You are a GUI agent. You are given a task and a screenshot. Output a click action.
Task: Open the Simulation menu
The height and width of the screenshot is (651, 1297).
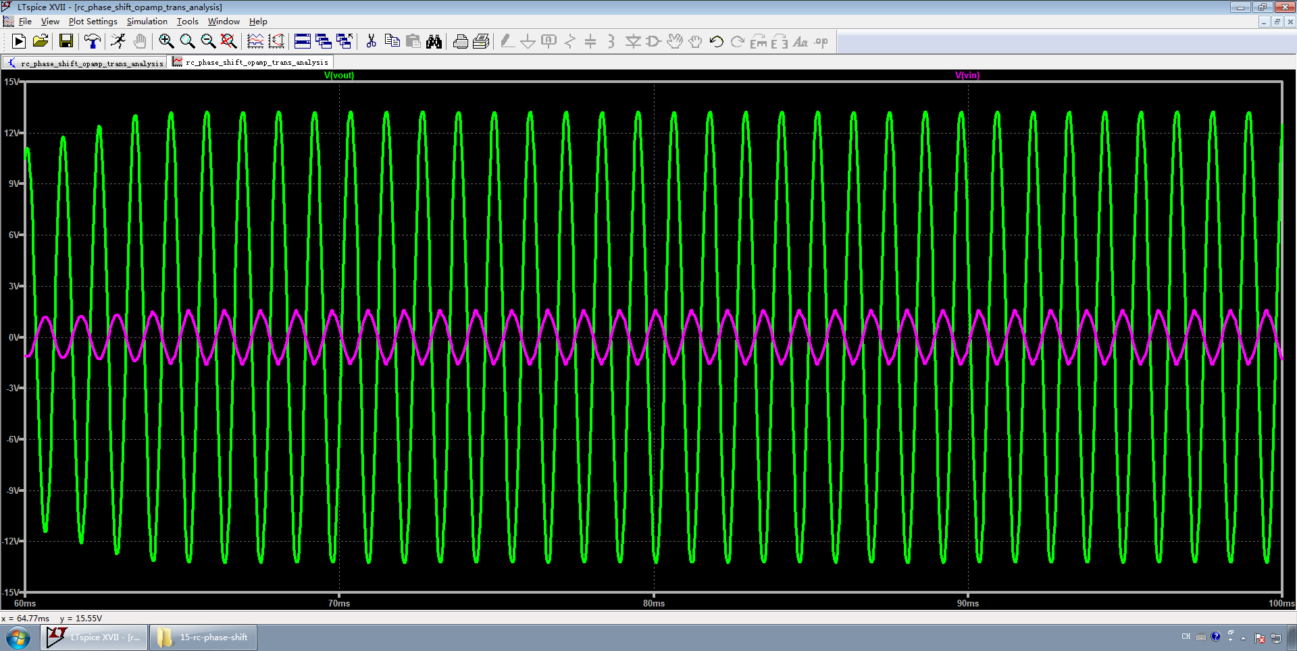[147, 22]
